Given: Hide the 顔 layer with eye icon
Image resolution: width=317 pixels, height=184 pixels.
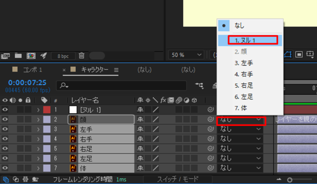Looking at the screenshot, I should (x=5, y=119).
